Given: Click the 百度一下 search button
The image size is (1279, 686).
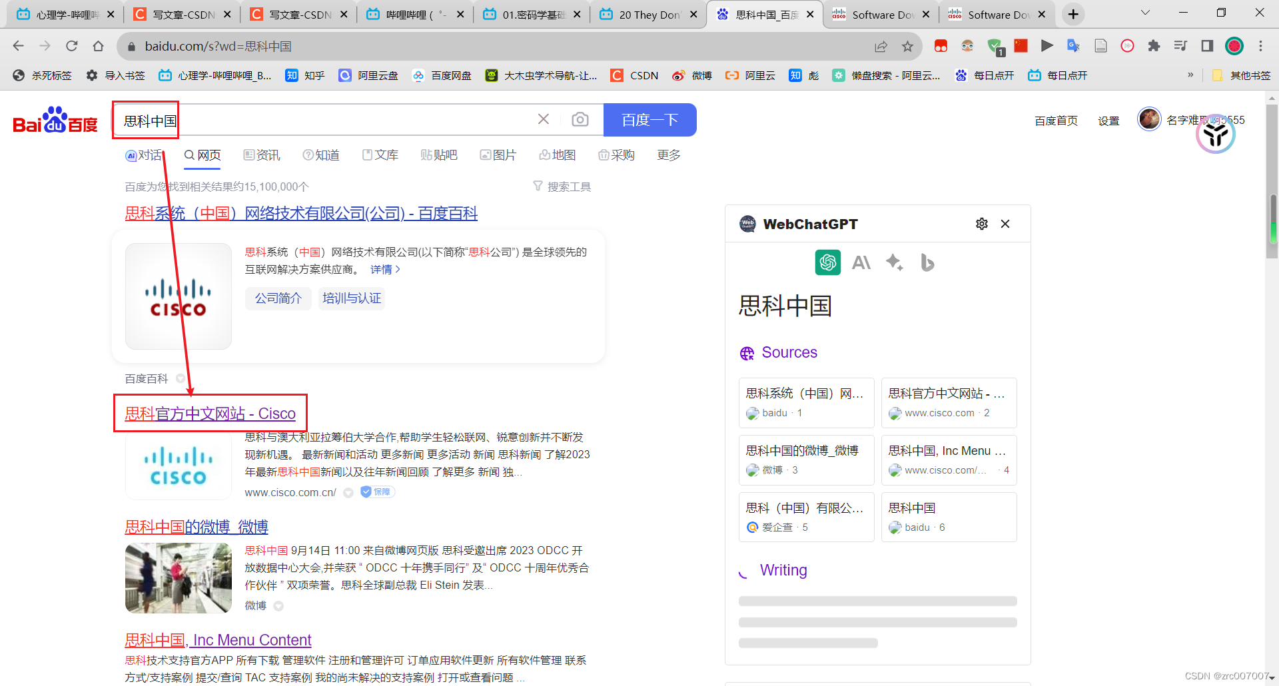Looking at the screenshot, I should [x=649, y=120].
